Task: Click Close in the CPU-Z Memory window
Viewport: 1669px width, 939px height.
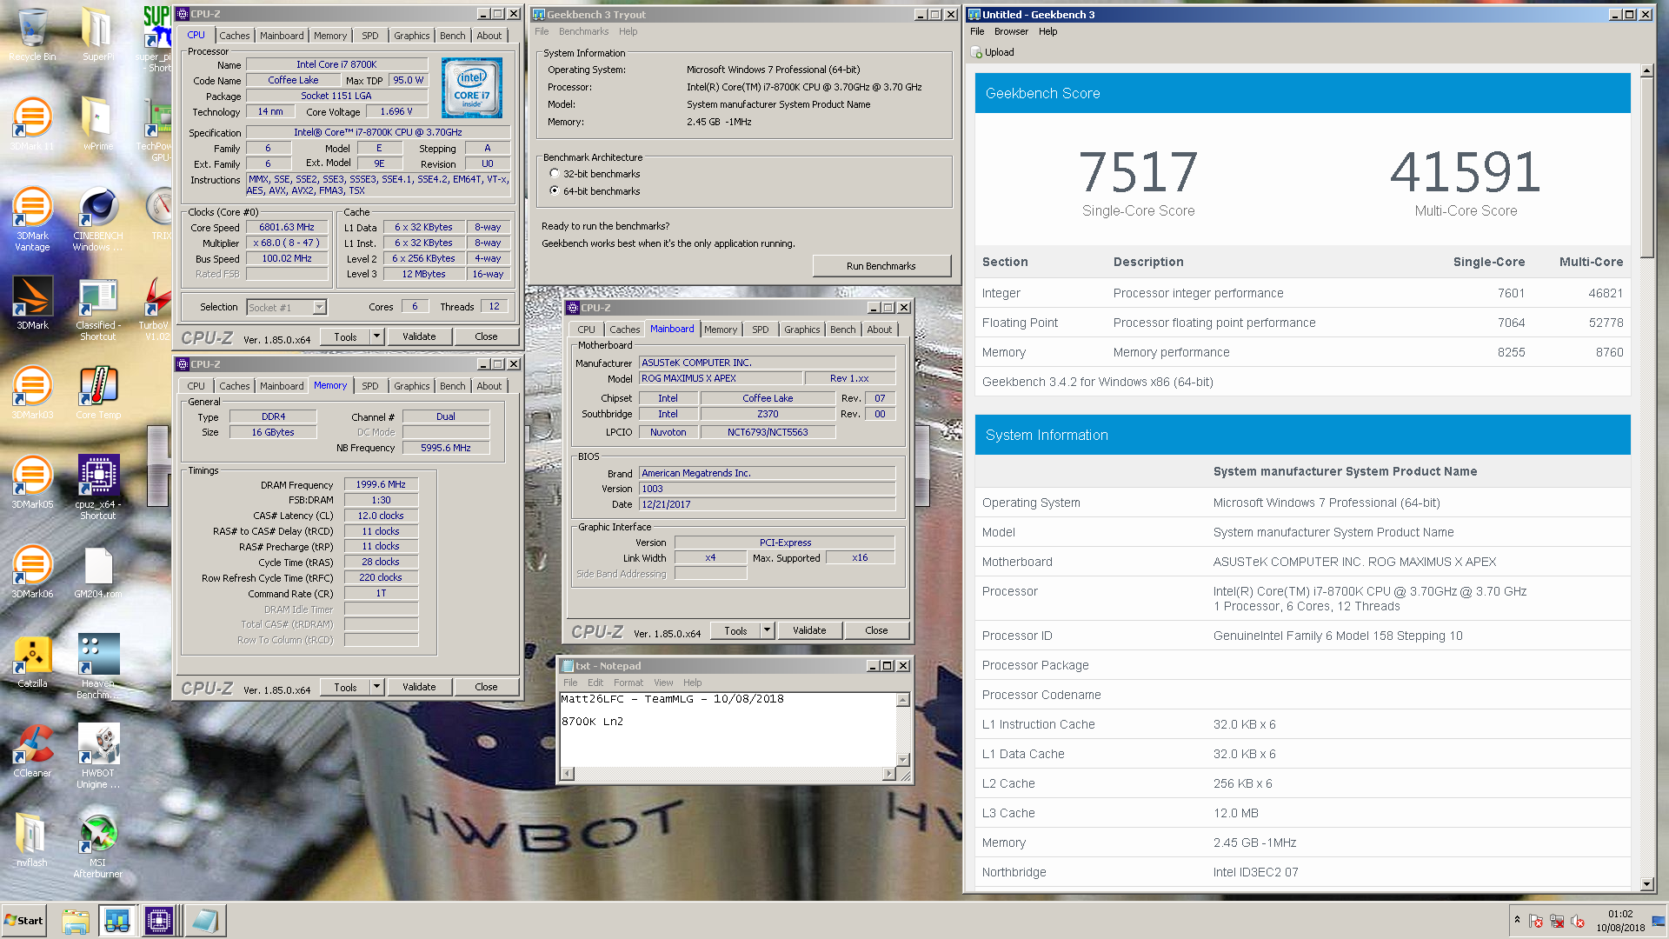Action: pos(486,687)
